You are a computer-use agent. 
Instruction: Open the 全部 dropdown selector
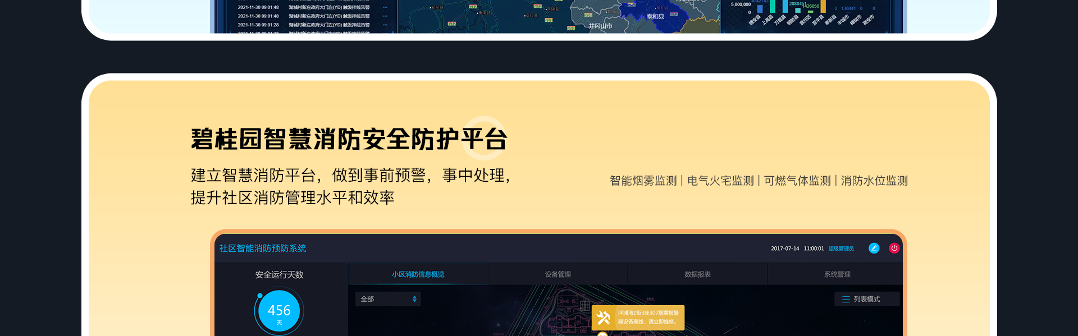[388, 299]
